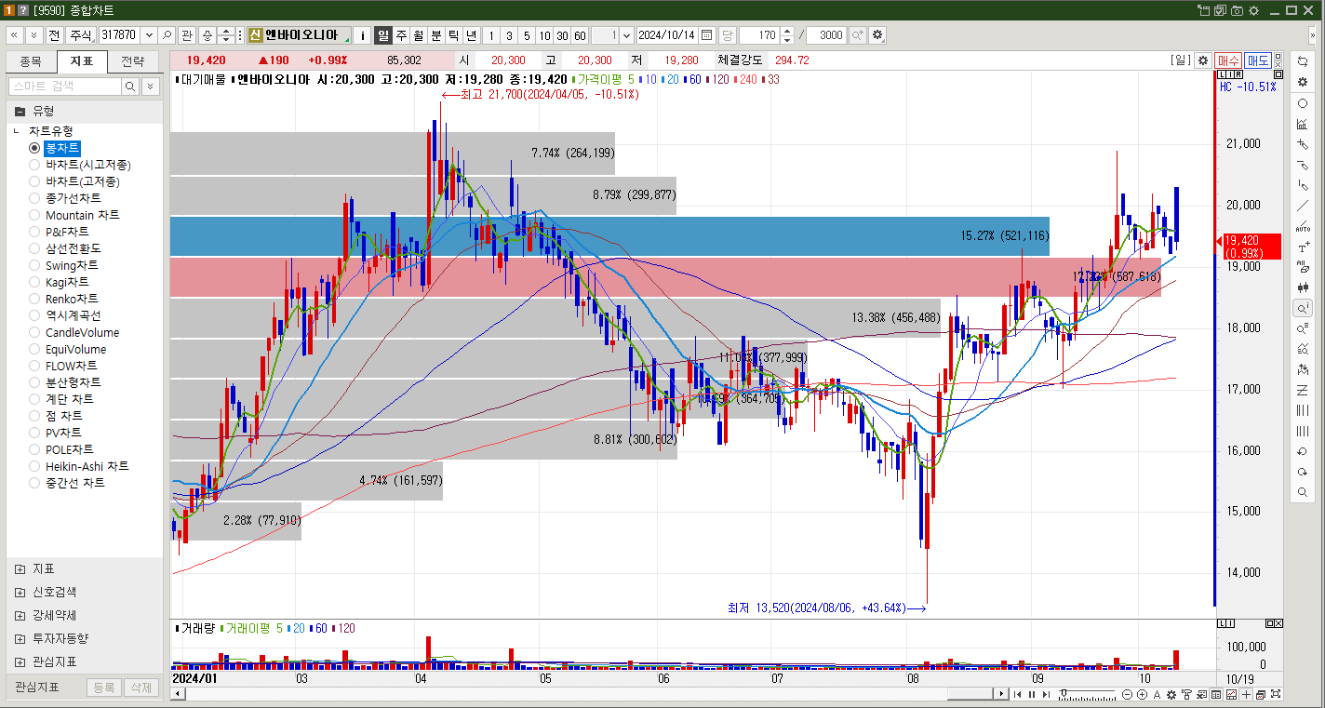This screenshot has height=708, width=1325.
Task: Click the magnifier with list lines icon
Action: click(1303, 328)
